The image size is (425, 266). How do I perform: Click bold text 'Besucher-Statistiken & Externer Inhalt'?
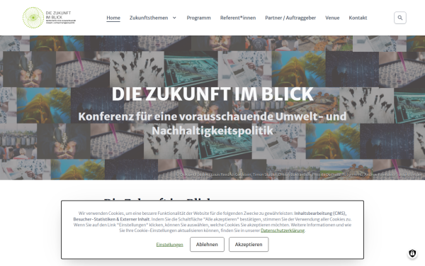(111, 219)
